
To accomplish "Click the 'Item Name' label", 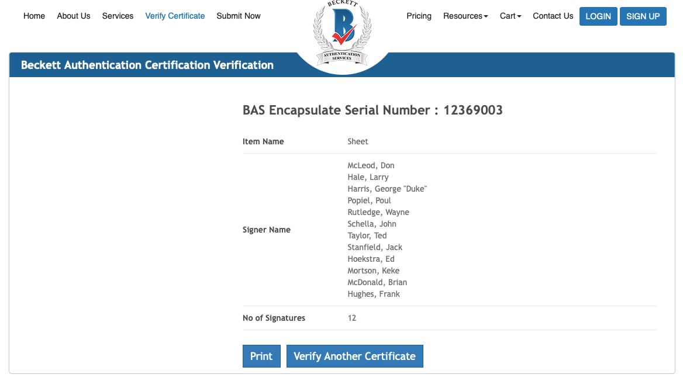I will click(263, 141).
